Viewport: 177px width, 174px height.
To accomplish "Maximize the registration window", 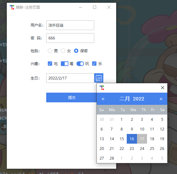I will pos(95,7).
